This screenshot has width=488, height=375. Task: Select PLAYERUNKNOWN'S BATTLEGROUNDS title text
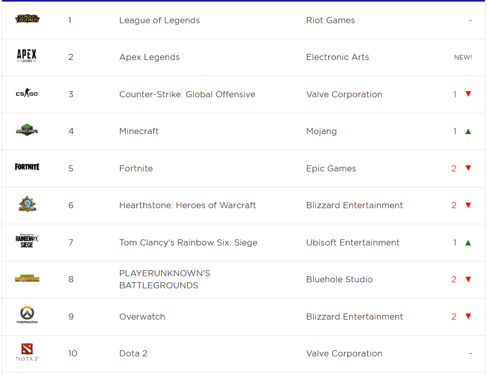pyautogui.click(x=164, y=279)
